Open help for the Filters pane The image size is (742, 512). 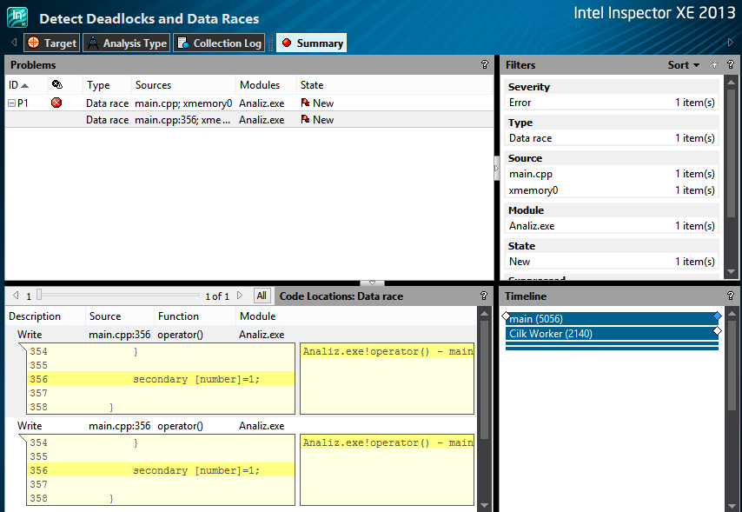[730, 64]
